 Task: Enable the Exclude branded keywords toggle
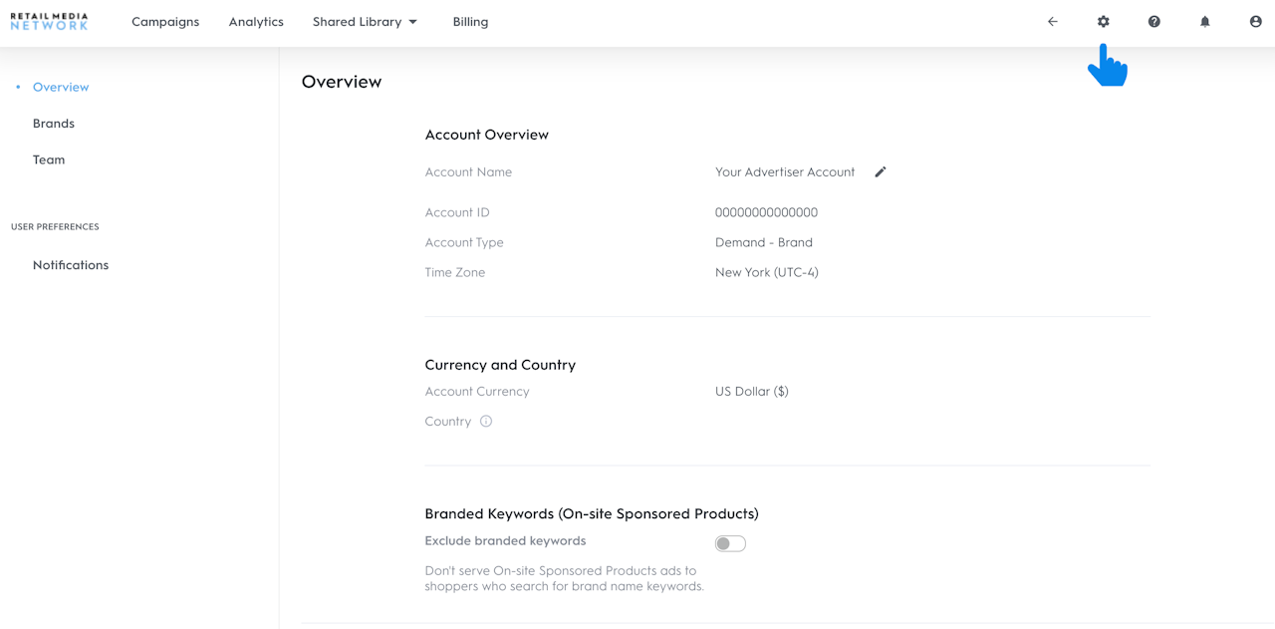click(x=730, y=543)
